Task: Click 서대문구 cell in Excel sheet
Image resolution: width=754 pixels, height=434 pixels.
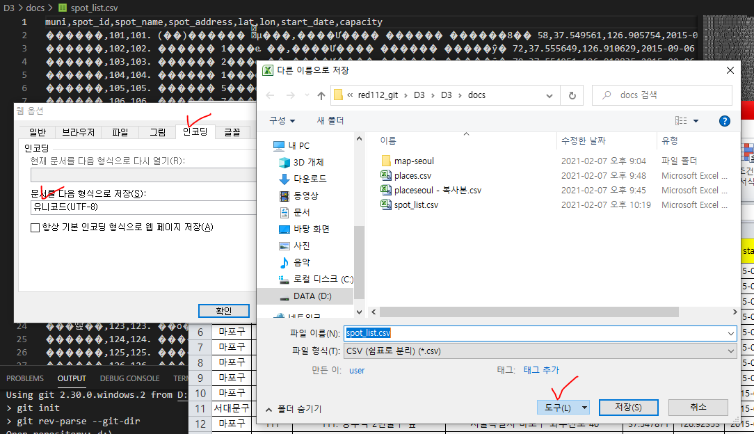Action: [232, 408]
